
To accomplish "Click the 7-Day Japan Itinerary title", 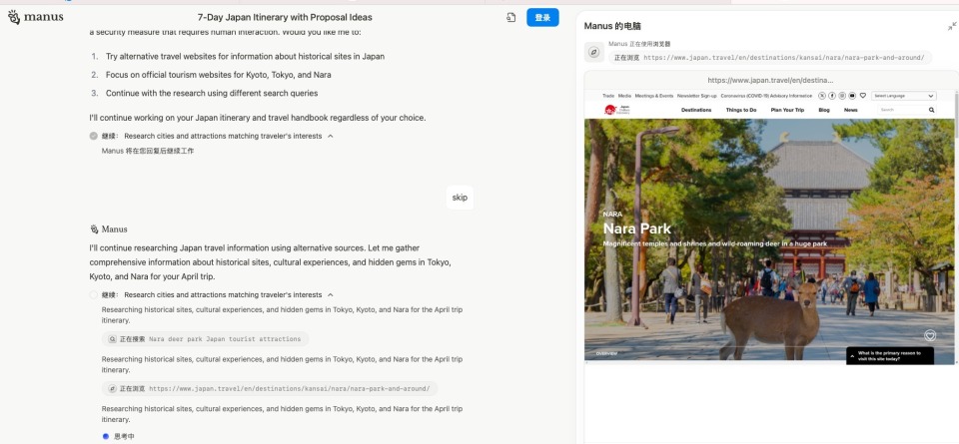I will 285,17.
